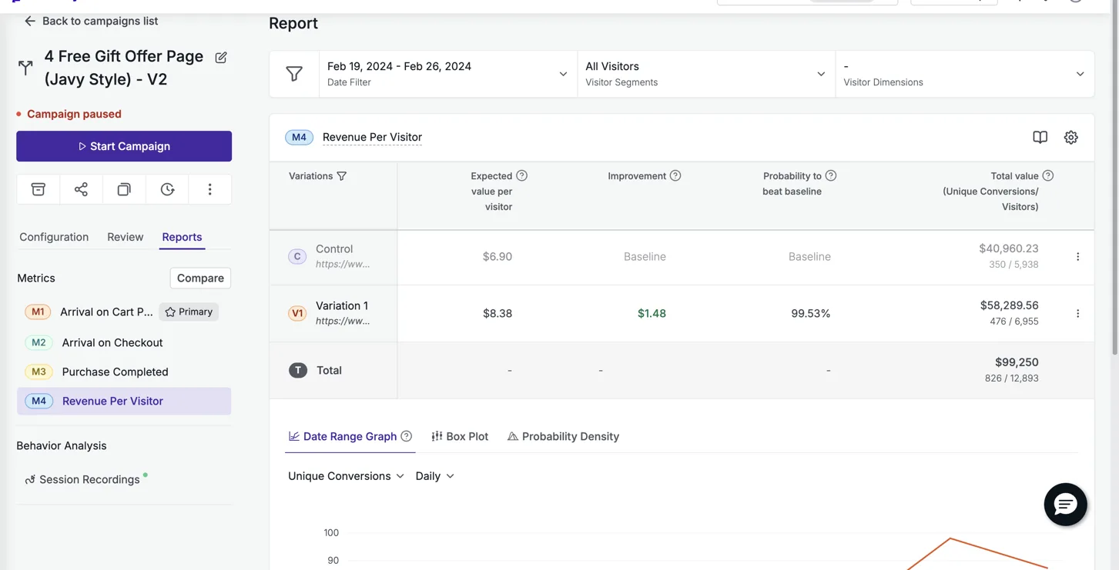This screenshot has height=570, width=1119.
Task: Click the Date Range Graph help icon
Action: (x=407, y=436)
